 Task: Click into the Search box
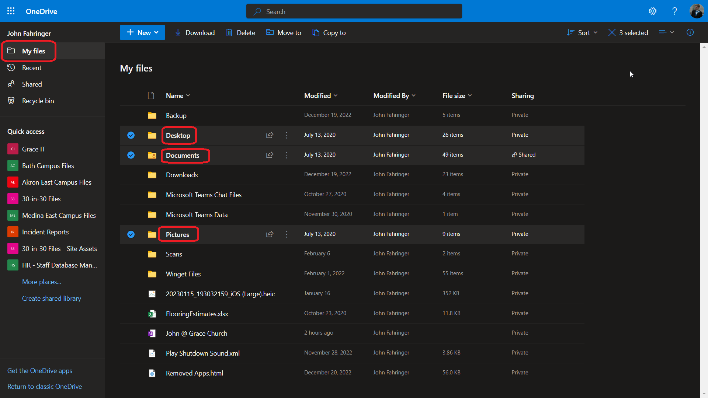[x=354, y=11]
